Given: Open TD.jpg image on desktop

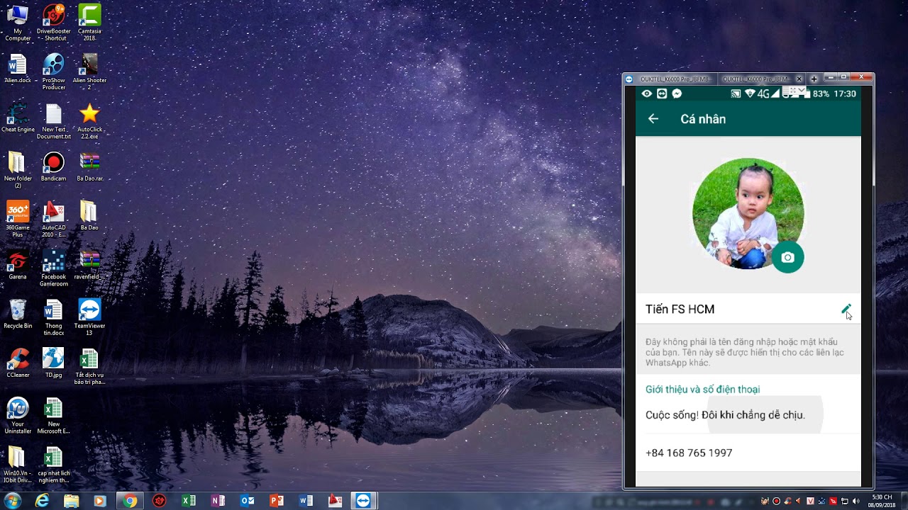Looking at the screenshot, I should (x=54, y=363).
